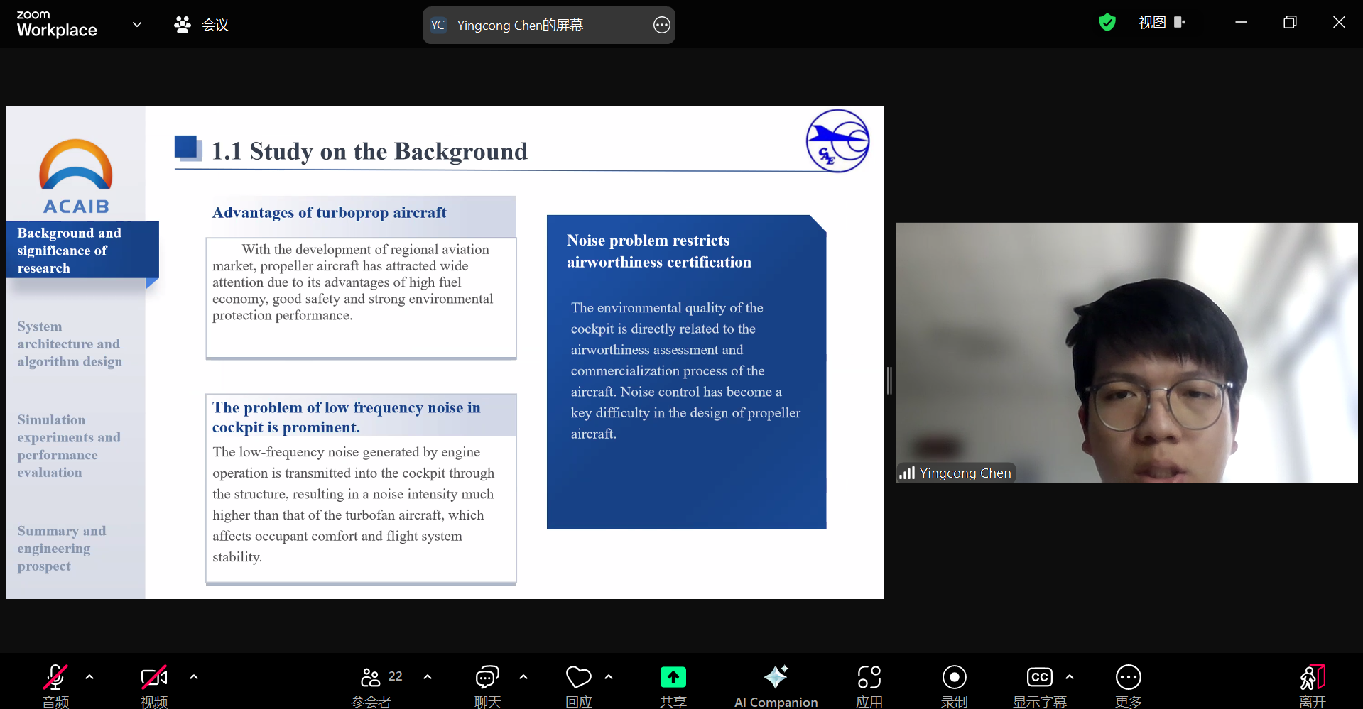Click 'System architecture and algorithm design' section
The image size is (1363, 709).
pyautogui.click(x=70, y=344)
